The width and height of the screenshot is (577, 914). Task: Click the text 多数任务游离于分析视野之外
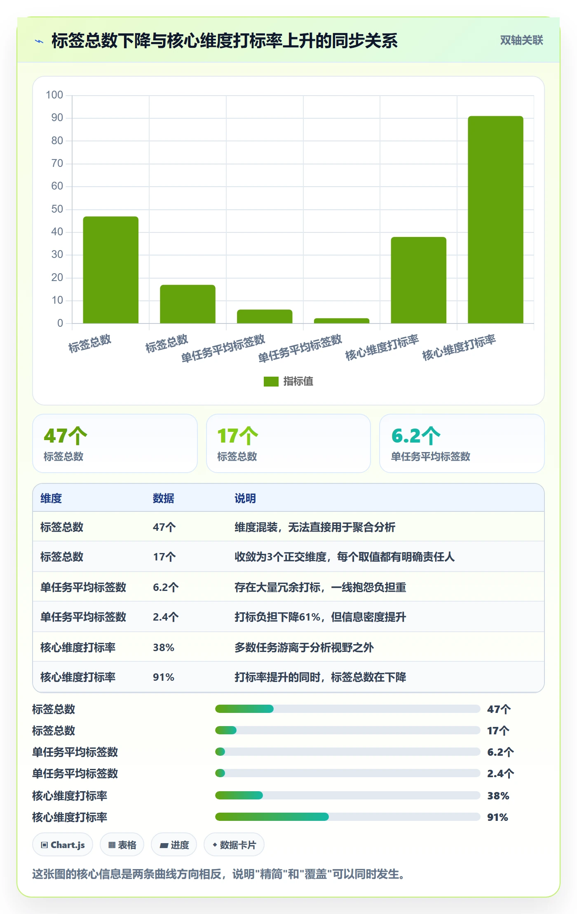click(304, 647)
